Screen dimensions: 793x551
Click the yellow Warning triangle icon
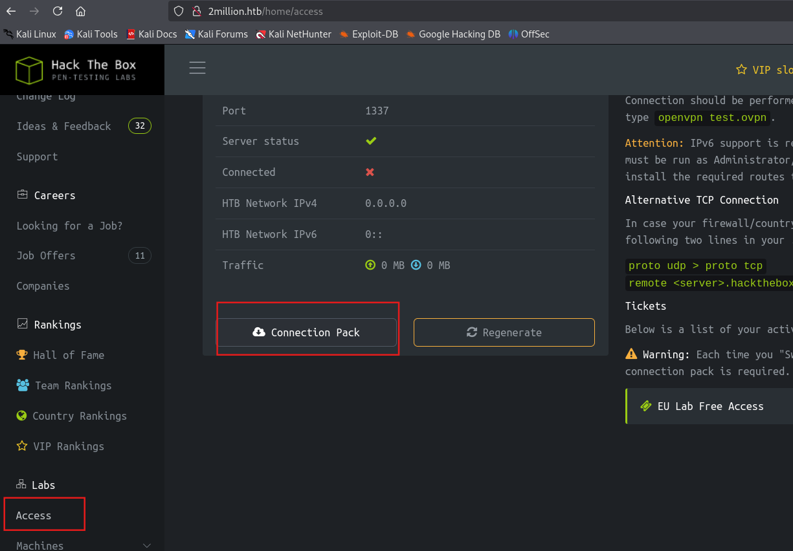631,354
